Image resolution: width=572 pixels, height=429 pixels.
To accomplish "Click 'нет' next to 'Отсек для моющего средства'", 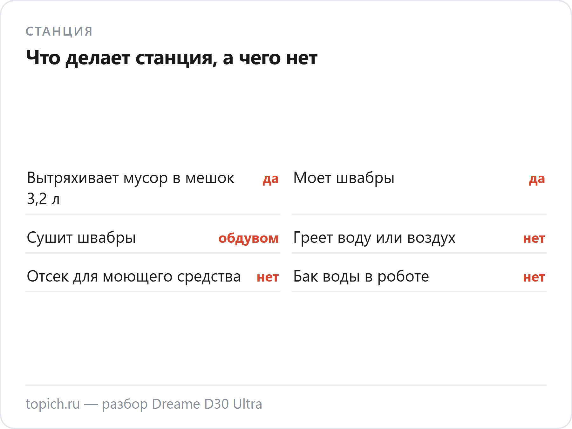I will pyautogui.click(x=268, y=277).
